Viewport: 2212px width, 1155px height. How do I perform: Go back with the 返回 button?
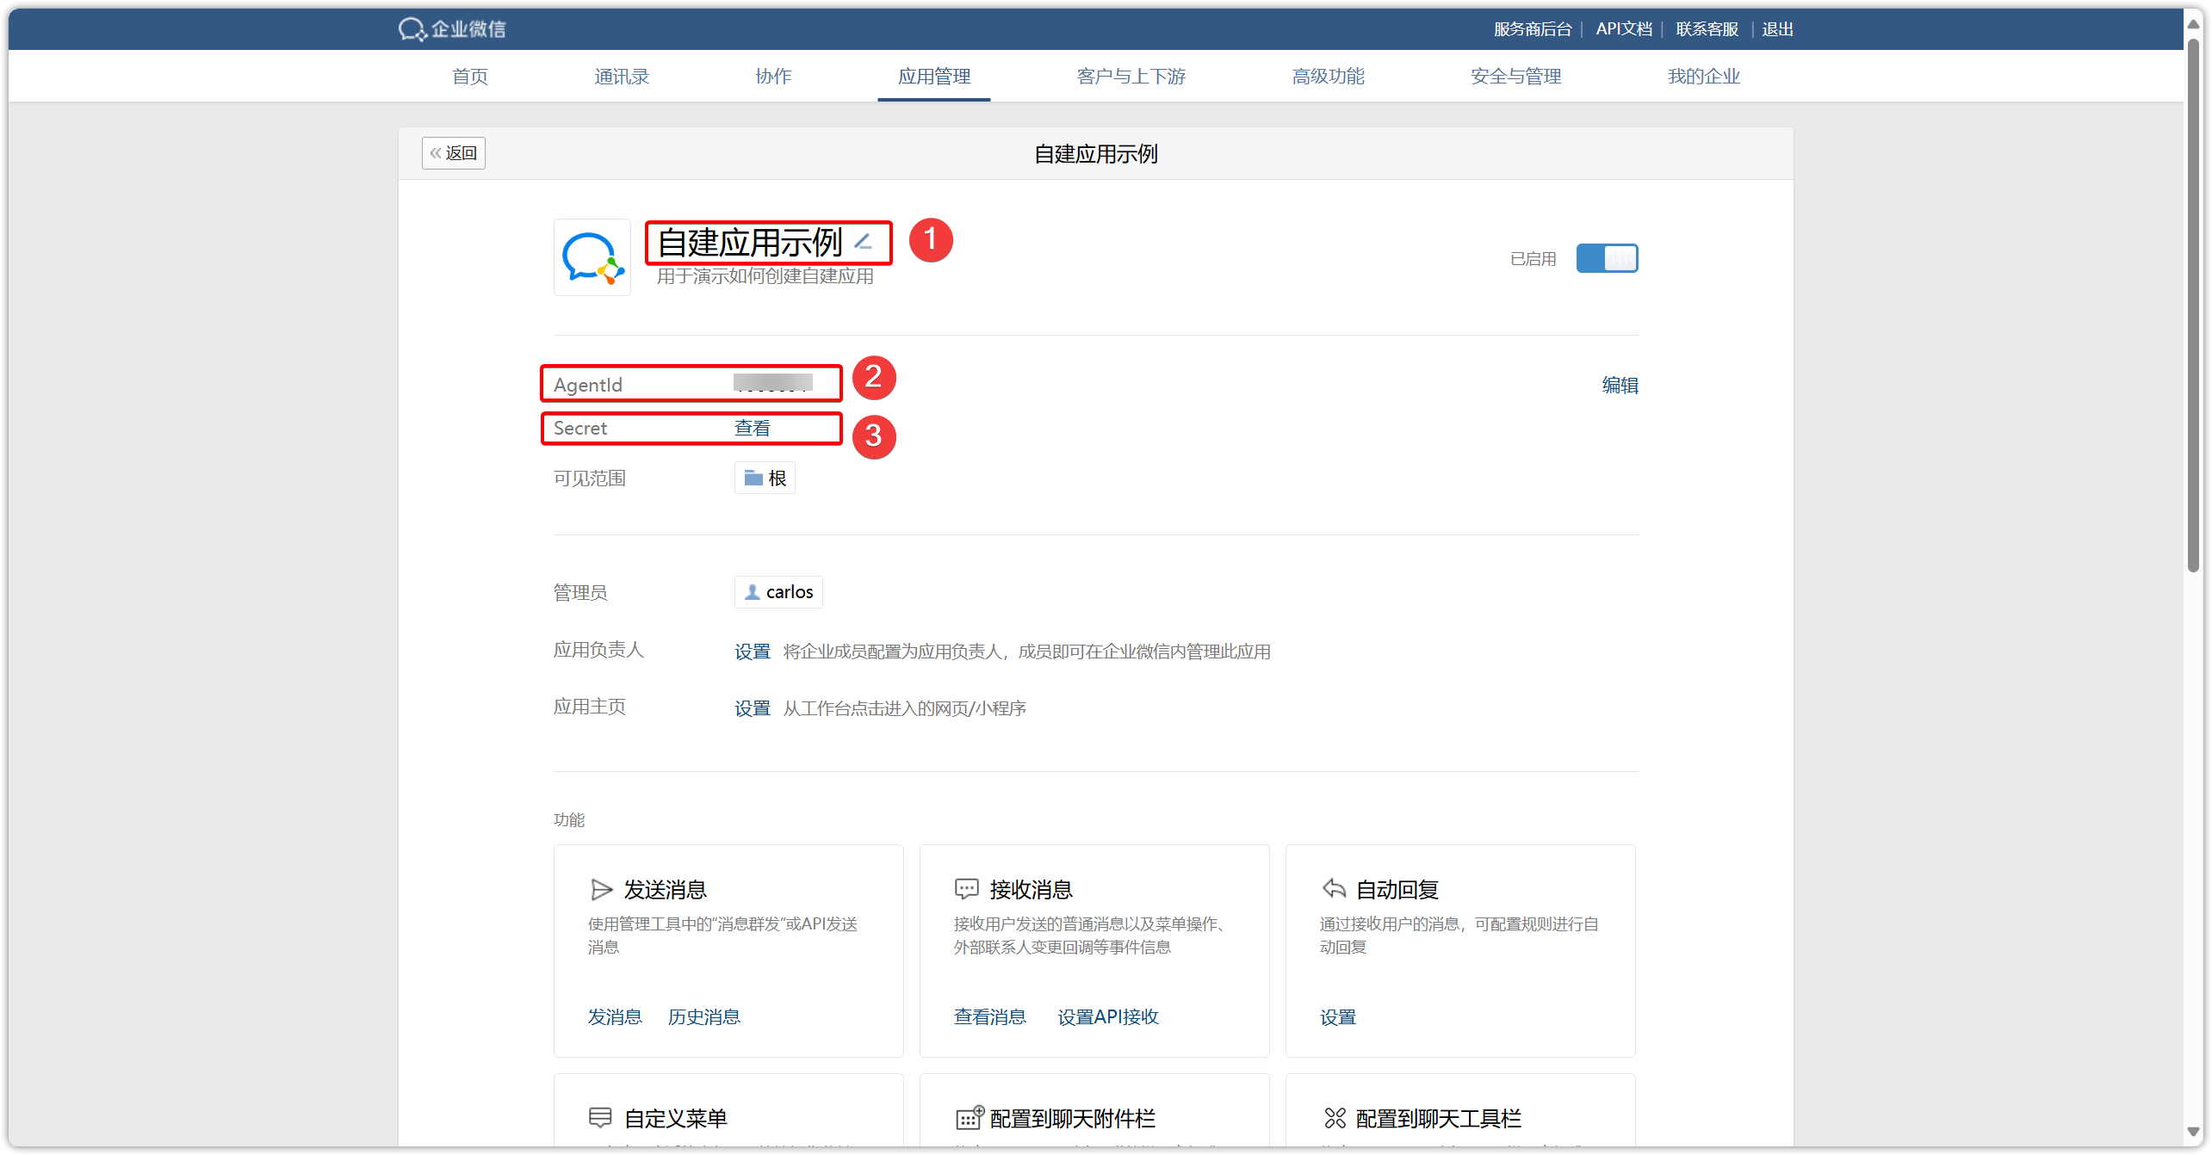[x=454, y=153]
